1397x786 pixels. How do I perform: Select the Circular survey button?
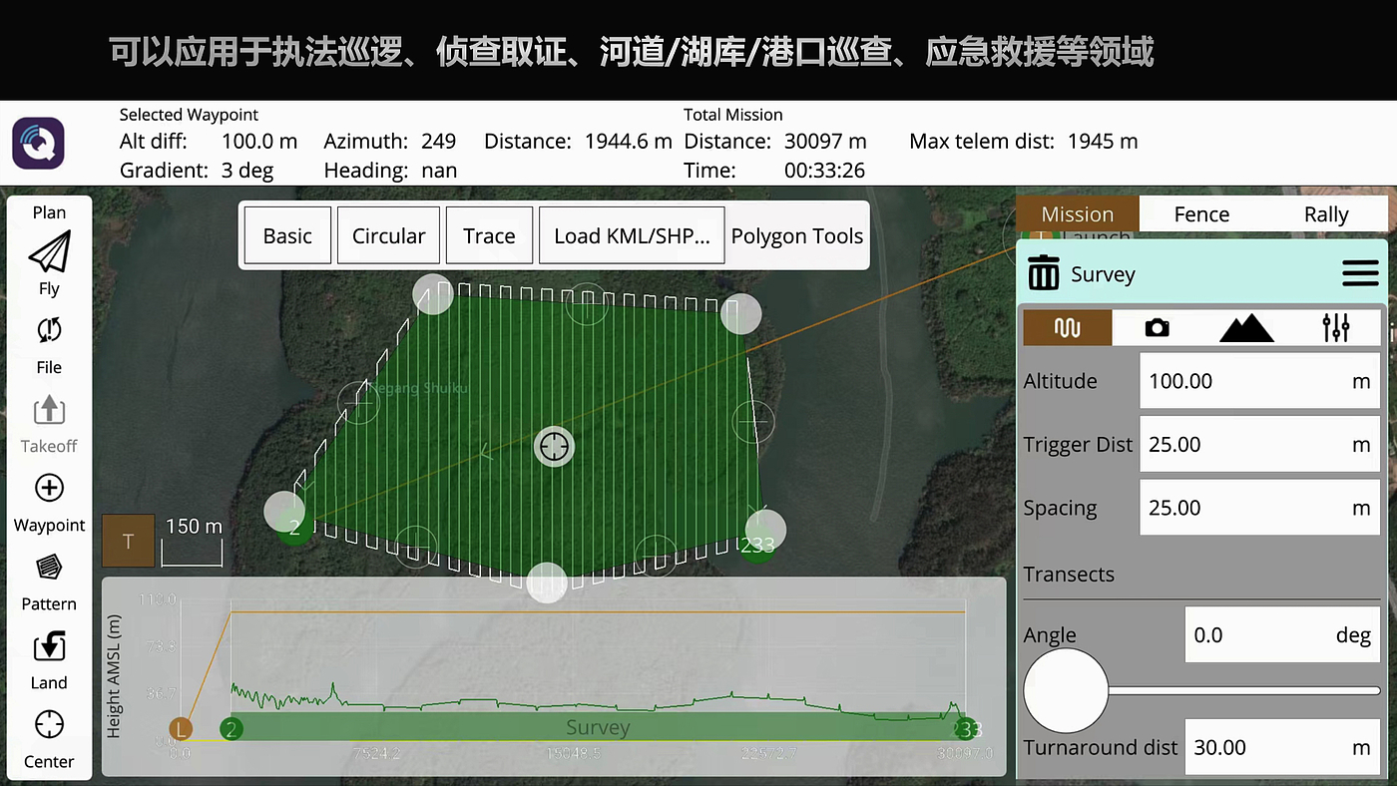[388, 235]
